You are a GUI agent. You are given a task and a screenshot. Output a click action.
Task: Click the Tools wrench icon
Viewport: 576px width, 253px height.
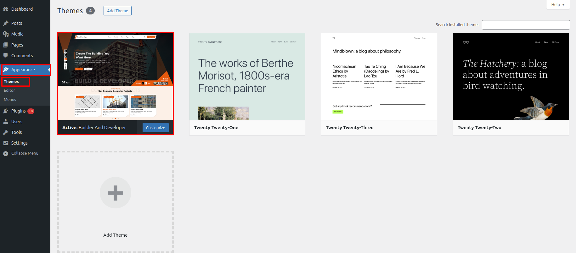(x=6, y=132)
